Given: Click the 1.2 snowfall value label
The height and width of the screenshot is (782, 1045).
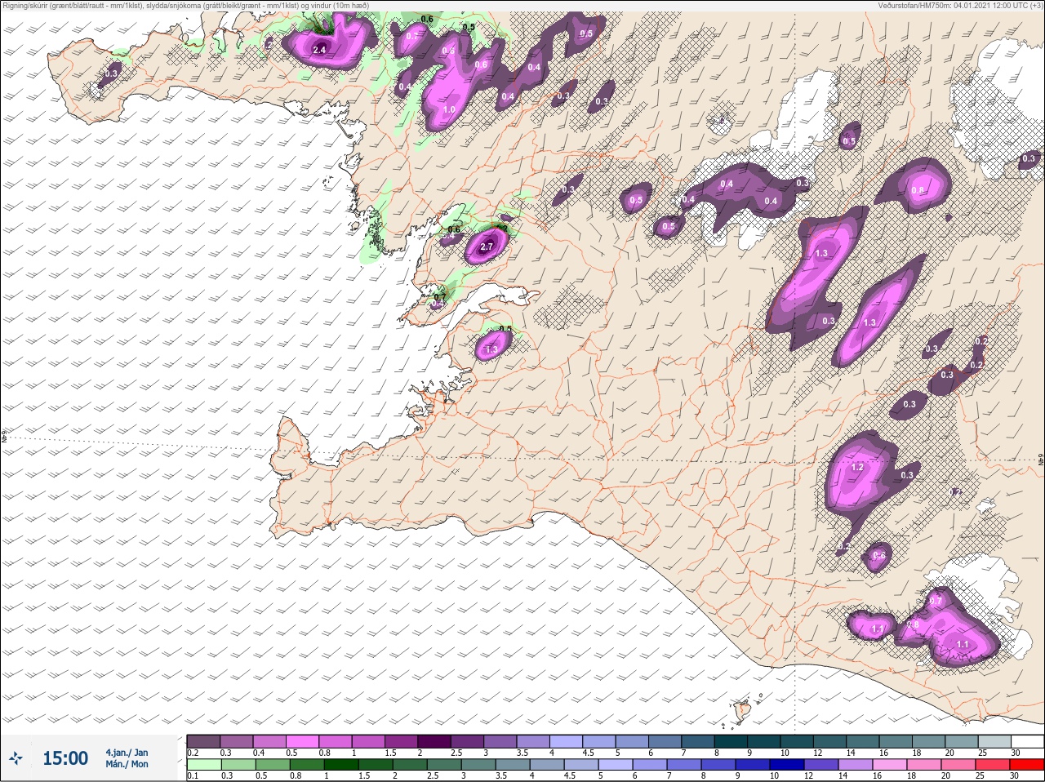Looking at the screenshot, I should (x=857, y=468).
